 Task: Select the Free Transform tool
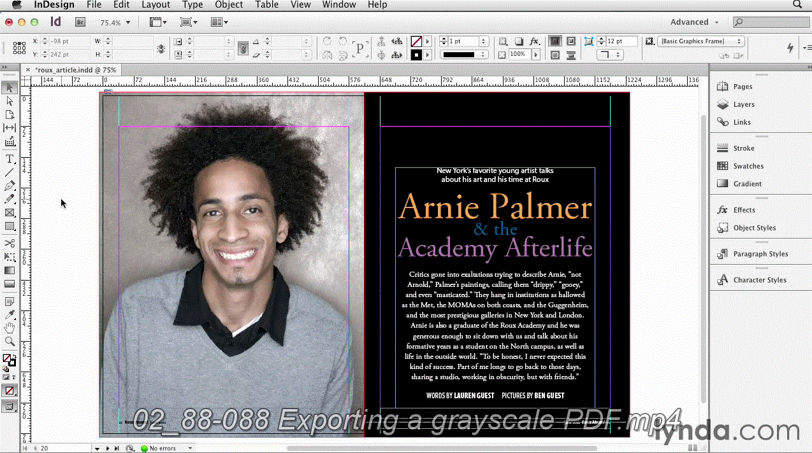[10, 256]
